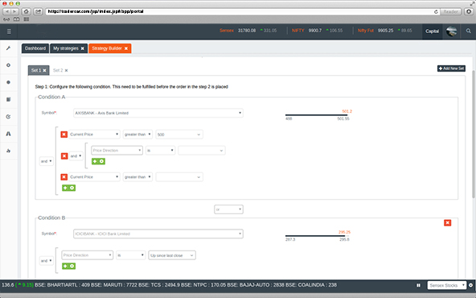Screen dimensions: 476x298
Task: Click the ring-shaped icon in left sidebar
Action: pyautogui.click(x=9, y=65)
